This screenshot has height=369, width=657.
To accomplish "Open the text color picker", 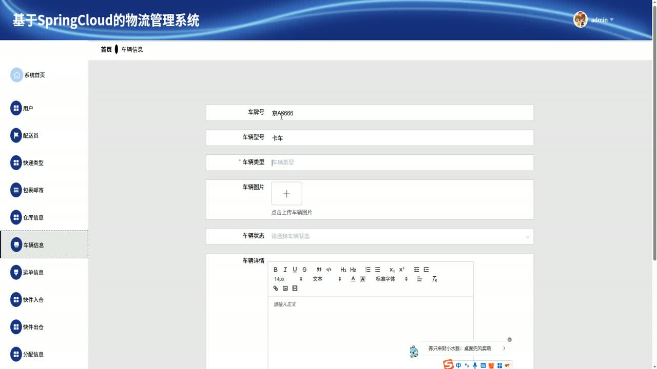I will pyautogui.click(x=353, y=279).
